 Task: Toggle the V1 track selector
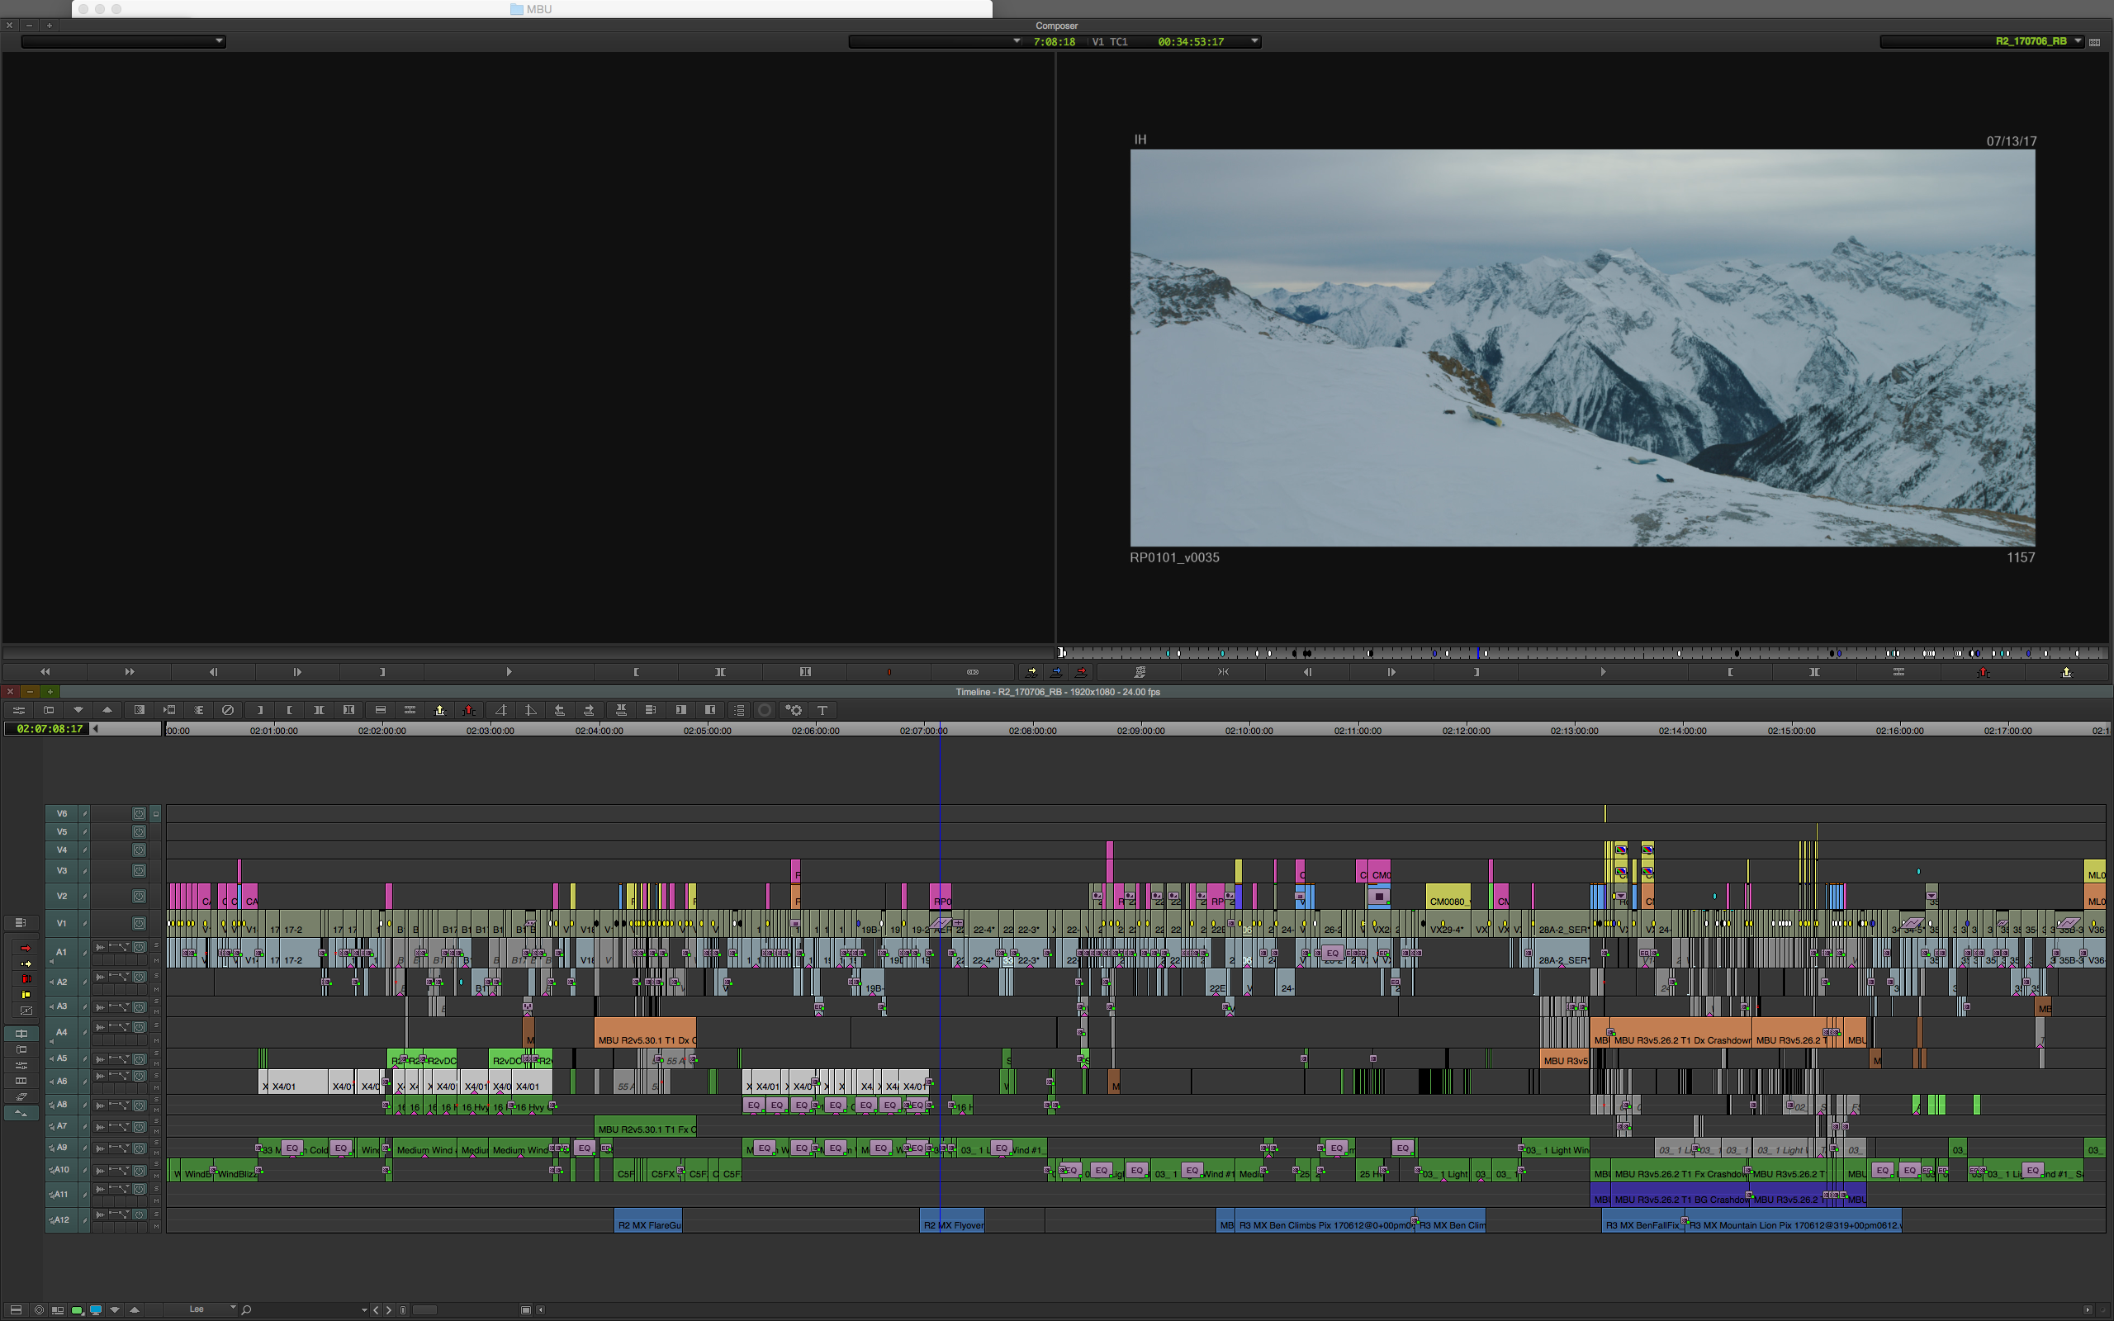[61, 924]
